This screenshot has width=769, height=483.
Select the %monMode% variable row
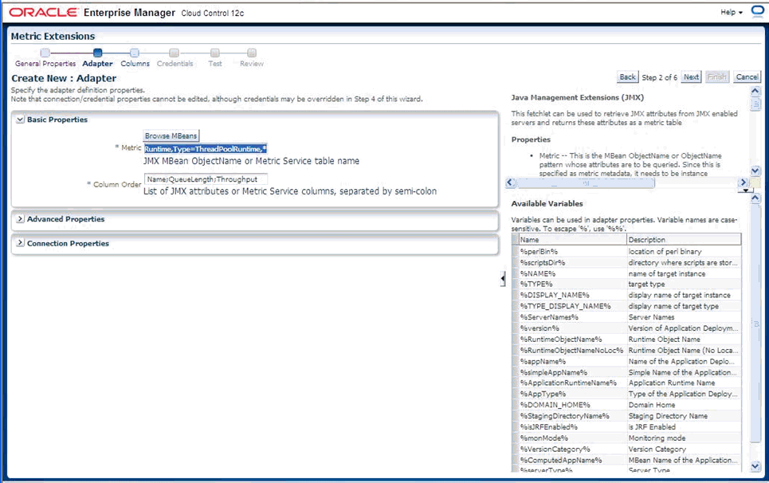coord(626,438)
